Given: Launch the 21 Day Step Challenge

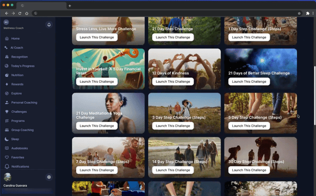Looking at the screenshot, I should 173,38.
